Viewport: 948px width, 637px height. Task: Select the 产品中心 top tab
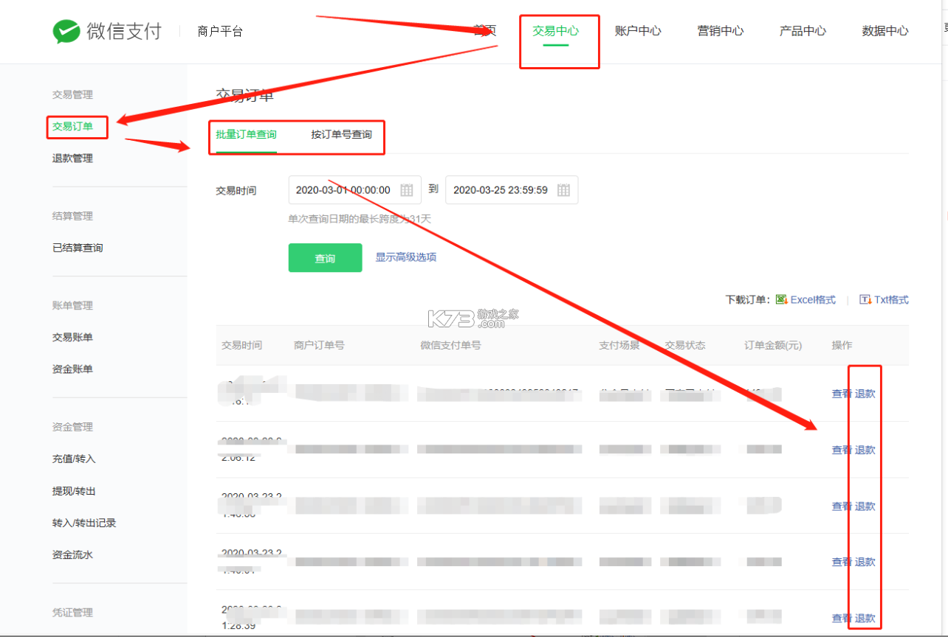(x=803, y=31)
